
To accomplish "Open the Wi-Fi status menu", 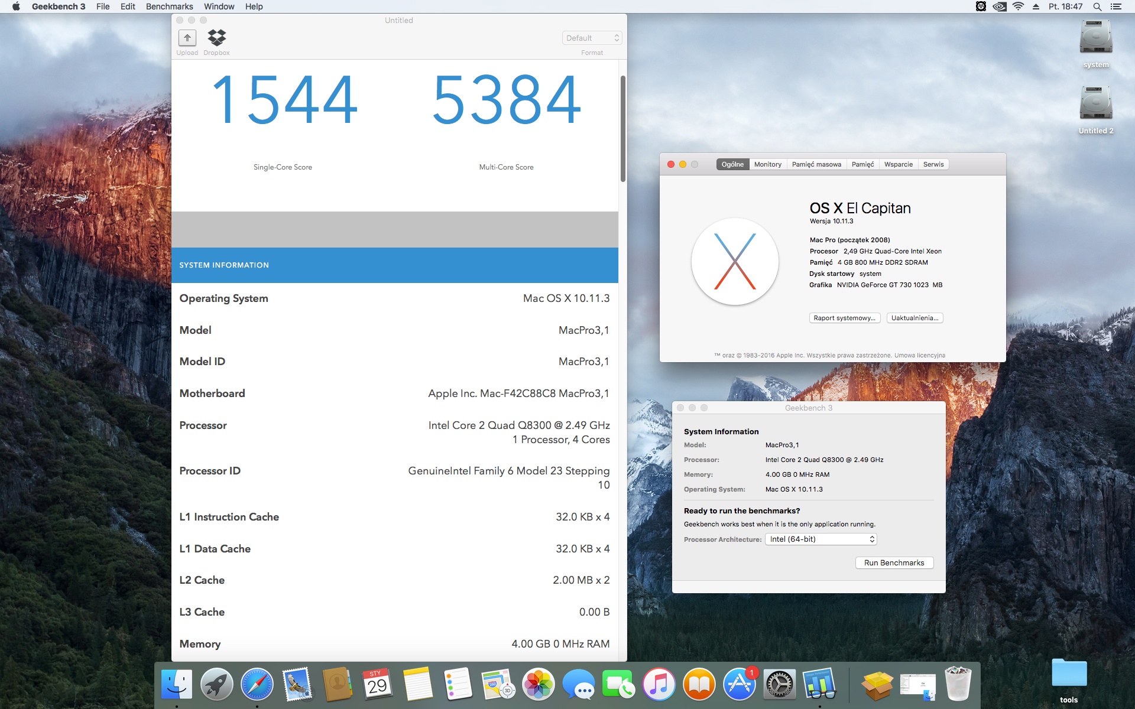I will coord(1018,6).
